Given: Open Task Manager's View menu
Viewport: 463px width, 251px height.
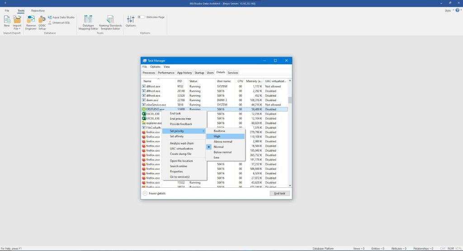Looking at the screenshot, I should (x=166, y=67).
